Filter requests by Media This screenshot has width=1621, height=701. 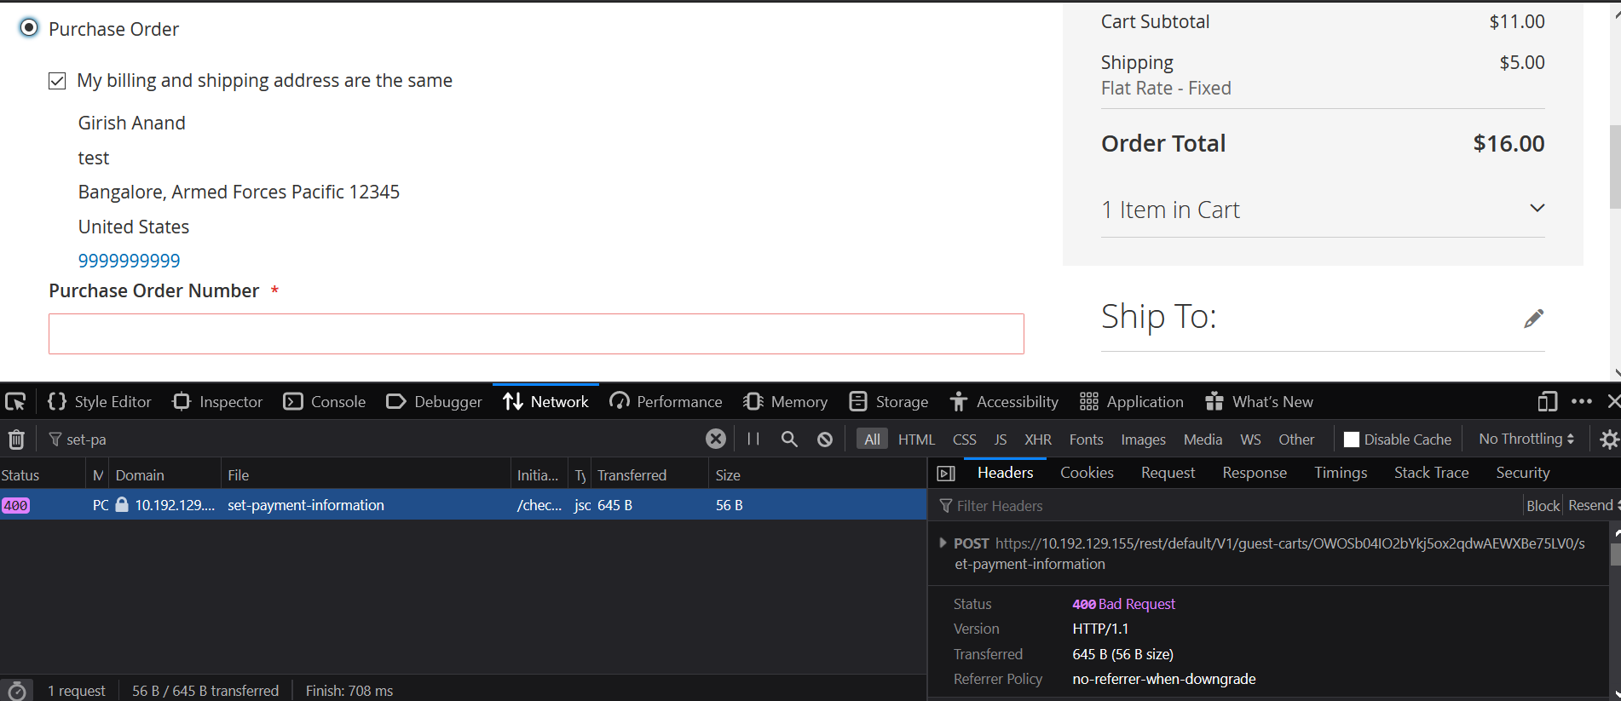[1203, 440]
